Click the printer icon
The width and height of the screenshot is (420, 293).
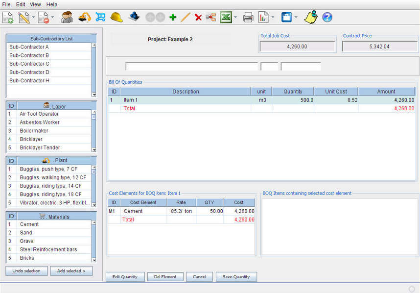[x=248, y=18]
